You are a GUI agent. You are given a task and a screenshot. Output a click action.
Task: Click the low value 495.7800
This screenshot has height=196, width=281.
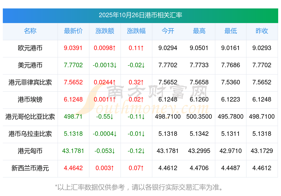pyautogui.click(x=230, y=117)
